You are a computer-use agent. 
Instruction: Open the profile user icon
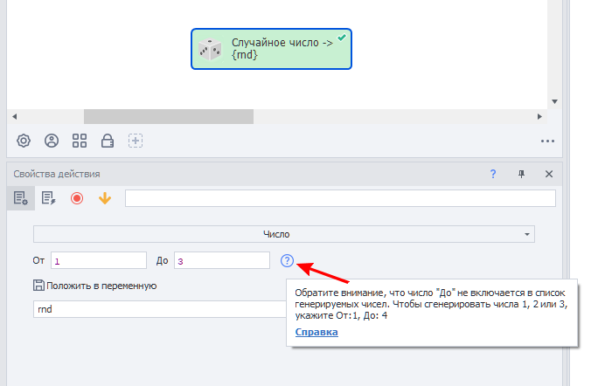tap(52, 141)
